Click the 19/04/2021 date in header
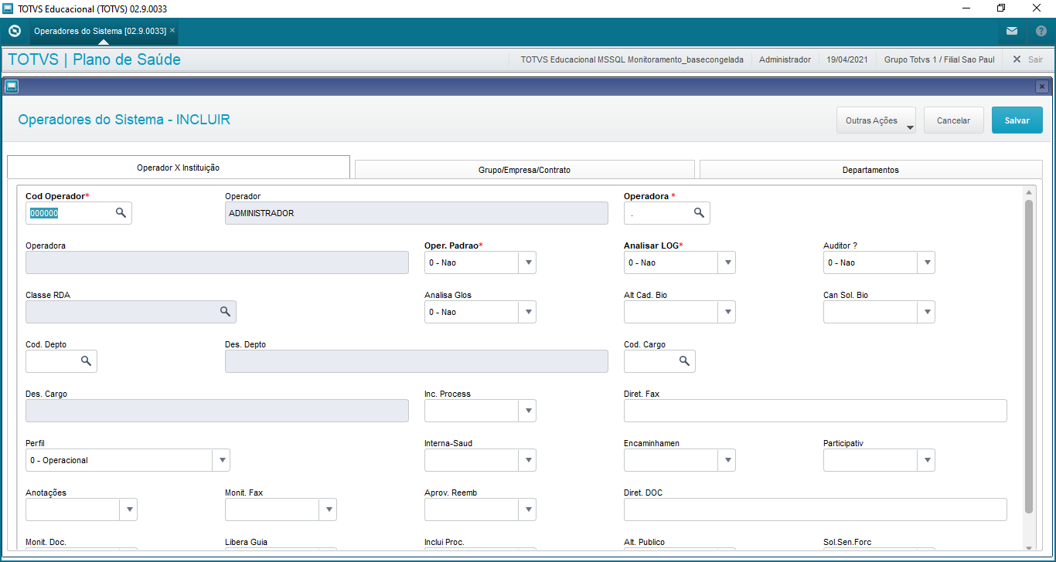This screenshot has height=562, width=1056. 847,59
